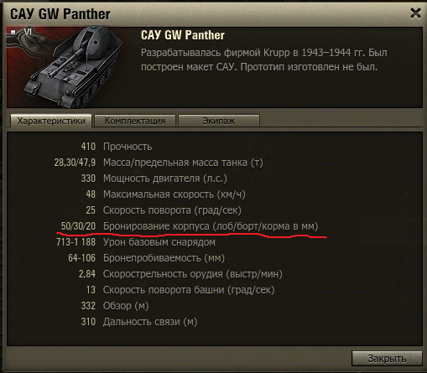Click the Максимальная скорость row

tap(165, 194)
